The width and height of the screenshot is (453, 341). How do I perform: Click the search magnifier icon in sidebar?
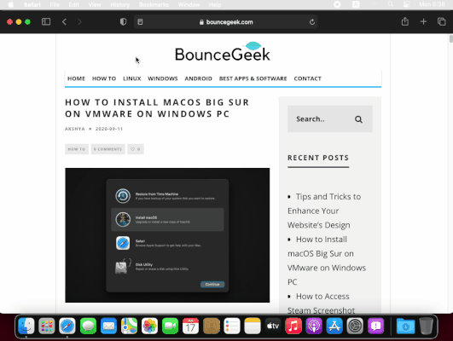358,119
